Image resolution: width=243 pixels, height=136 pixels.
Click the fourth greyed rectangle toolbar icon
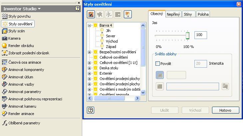[118, 14]
